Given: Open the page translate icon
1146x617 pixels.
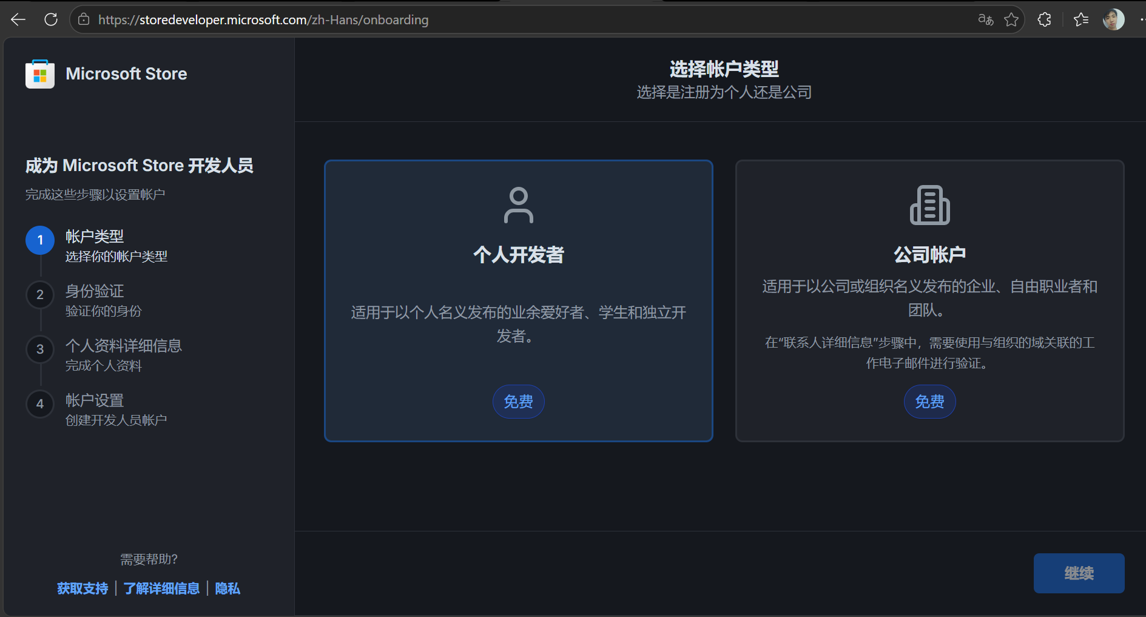Looking at the screenshot, I should click(986, 19).
